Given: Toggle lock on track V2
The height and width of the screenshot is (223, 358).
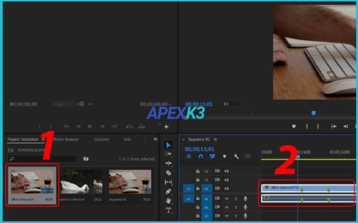Looking at the screenshot, I should pos(197,180).
